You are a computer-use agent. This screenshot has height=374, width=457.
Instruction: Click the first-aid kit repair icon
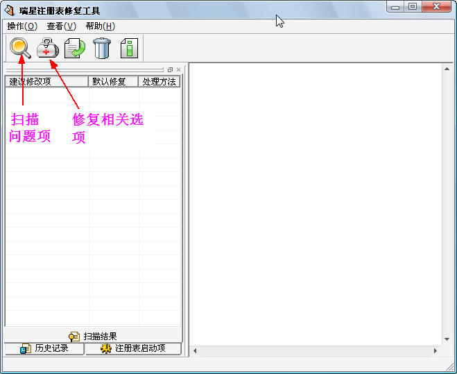point(48,48)
